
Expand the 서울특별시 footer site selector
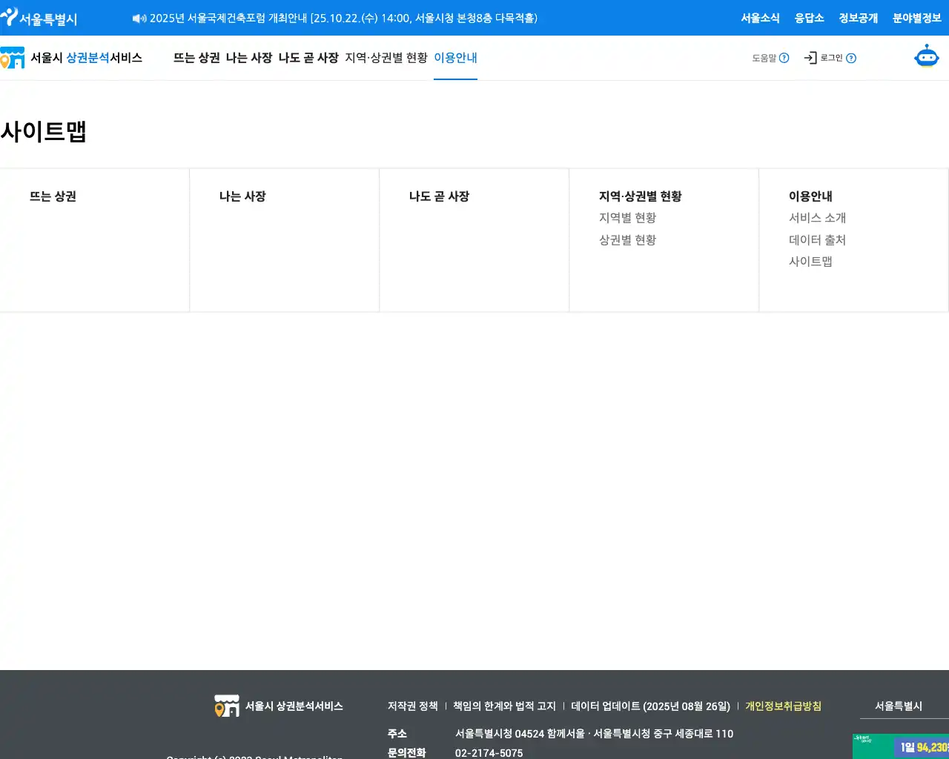(899, 706)
